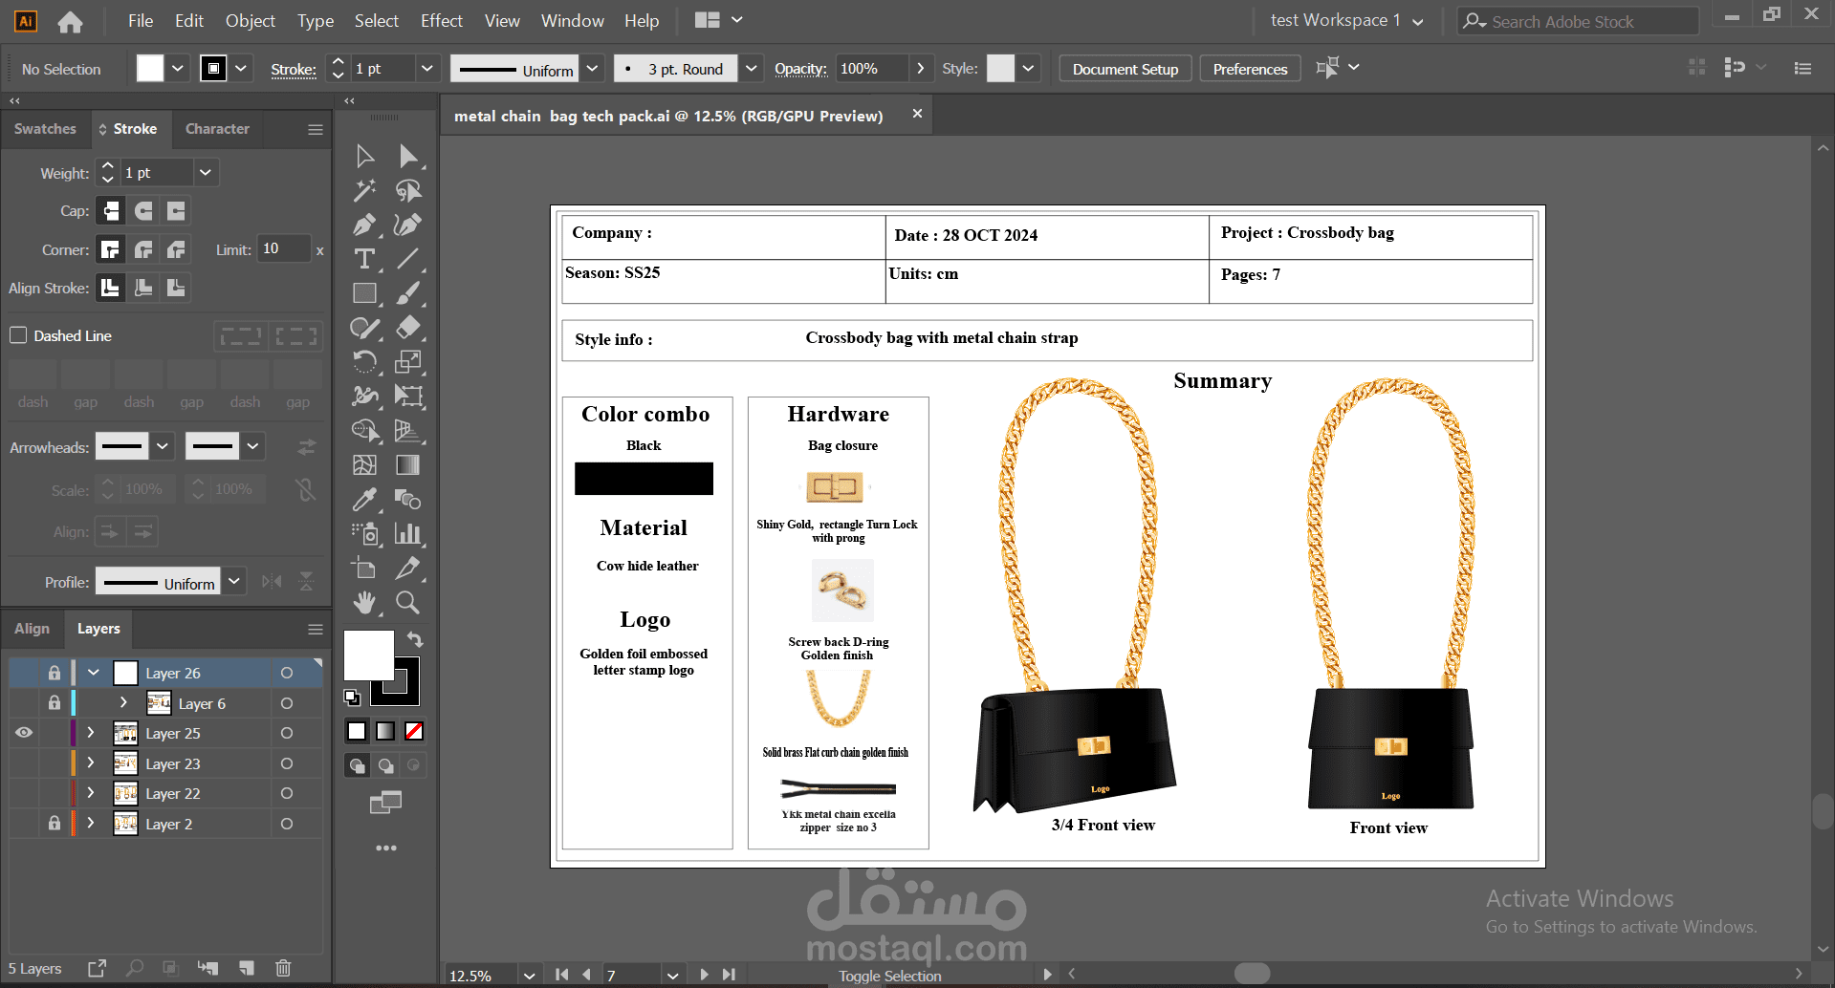Open the Preferences button
This screenshot has width=1835, height=988.
point(1250,69)
